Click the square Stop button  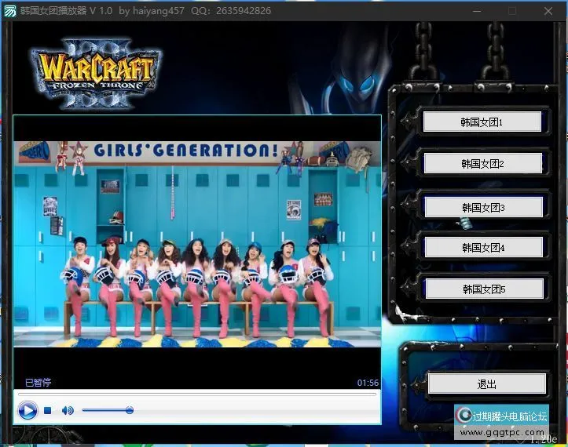click(48, 410)
